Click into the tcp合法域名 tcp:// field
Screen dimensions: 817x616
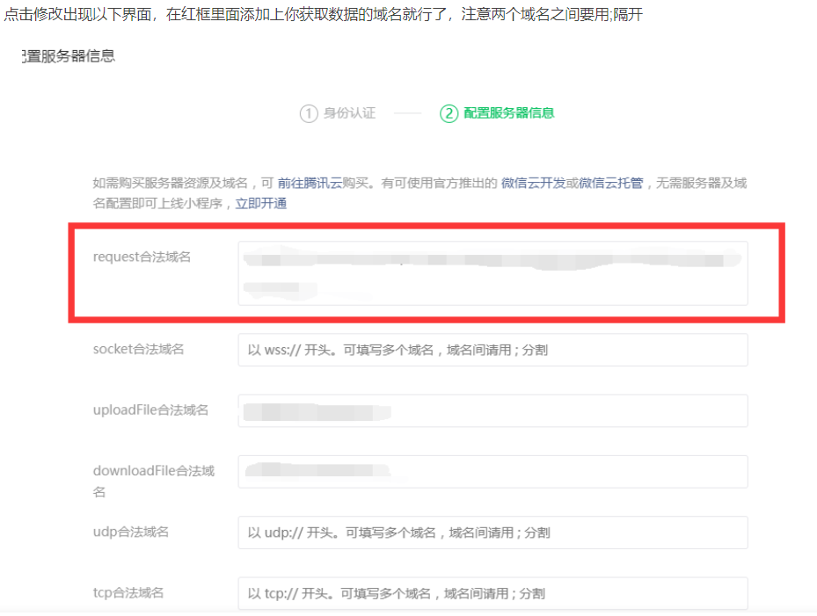pyautogui.click(x=492, y=593)
